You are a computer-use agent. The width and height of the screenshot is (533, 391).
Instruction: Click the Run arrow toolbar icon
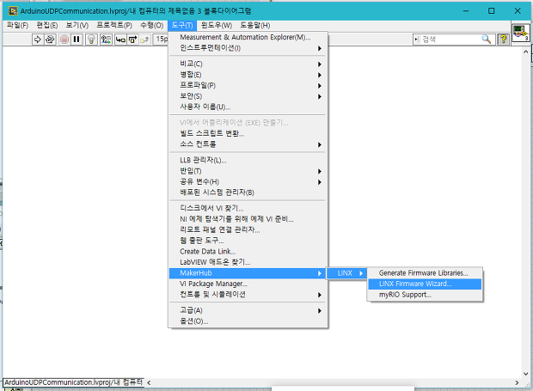point(37,40)
